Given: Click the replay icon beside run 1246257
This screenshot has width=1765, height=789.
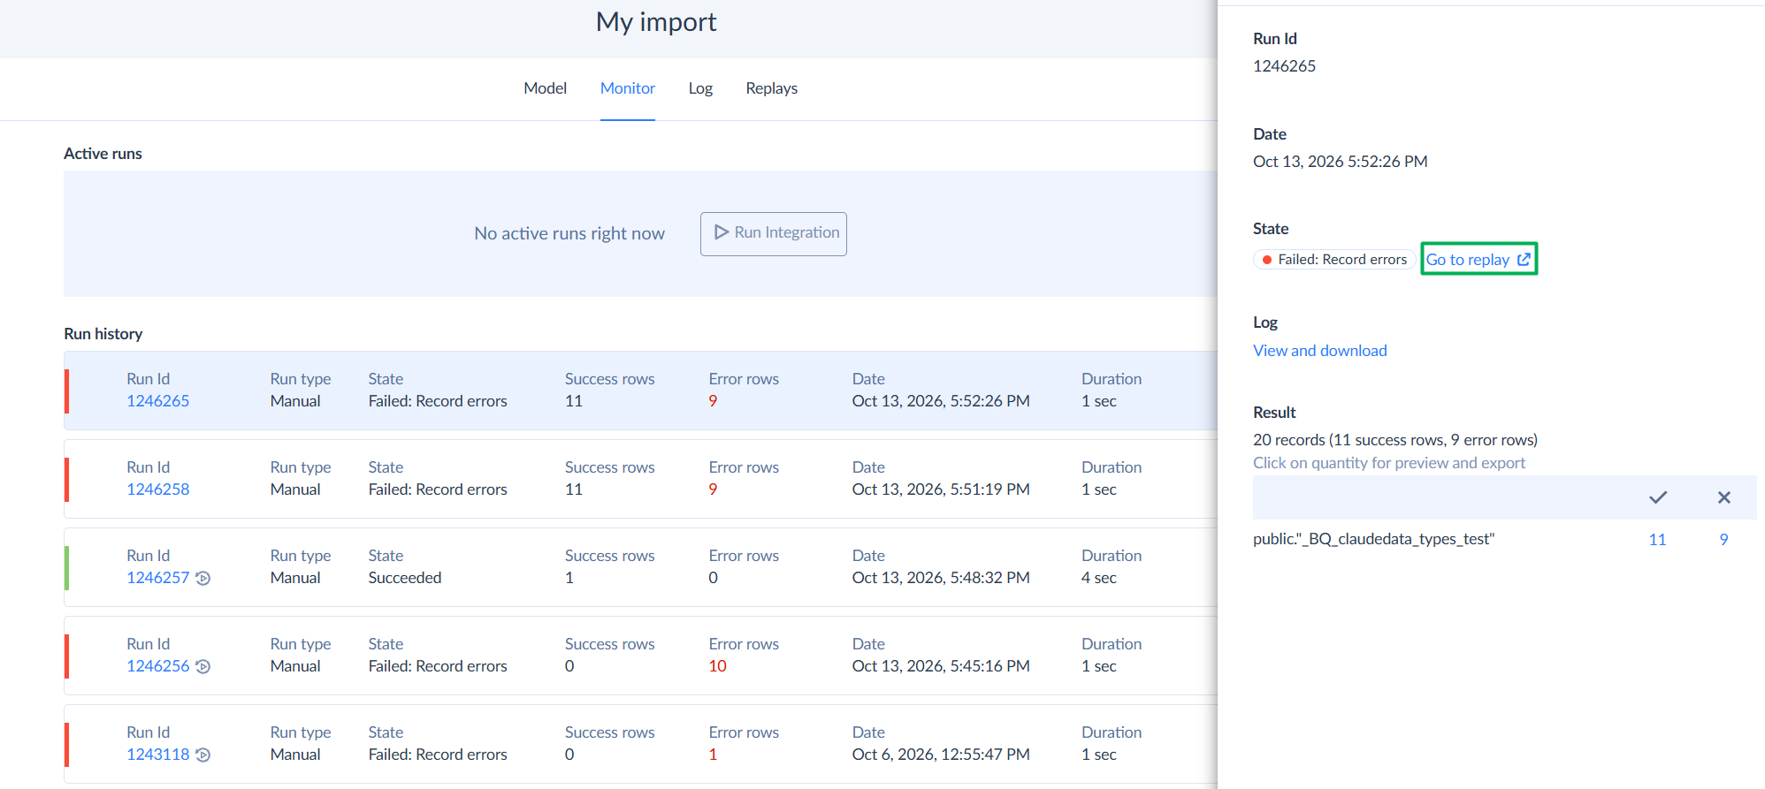Looking at the screenshot, I should click(202, 579).
